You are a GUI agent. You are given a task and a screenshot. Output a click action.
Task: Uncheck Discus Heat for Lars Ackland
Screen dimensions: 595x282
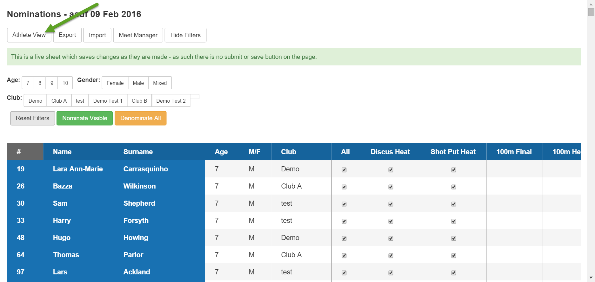(391, 273)
